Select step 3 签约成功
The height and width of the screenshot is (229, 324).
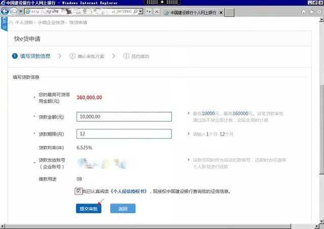pyautogui.click(x=136, y=56)
